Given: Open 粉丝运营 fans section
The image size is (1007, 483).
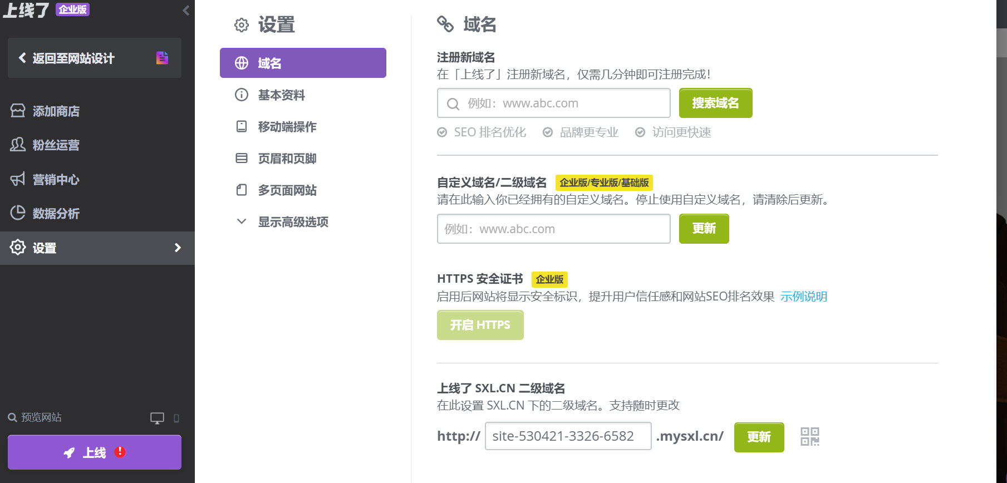Looking at the screenshot, I should 56,145.
